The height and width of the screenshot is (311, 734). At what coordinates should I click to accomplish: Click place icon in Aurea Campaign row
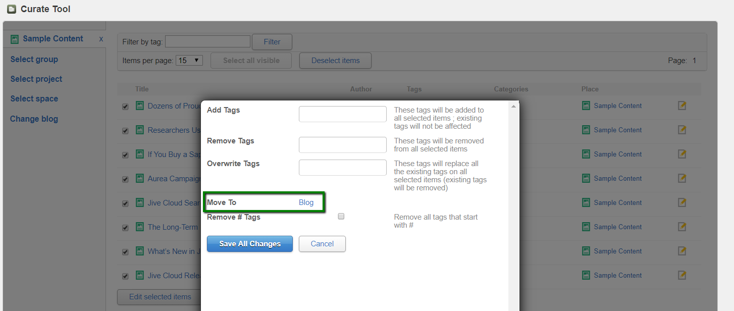tap(586, 178)
